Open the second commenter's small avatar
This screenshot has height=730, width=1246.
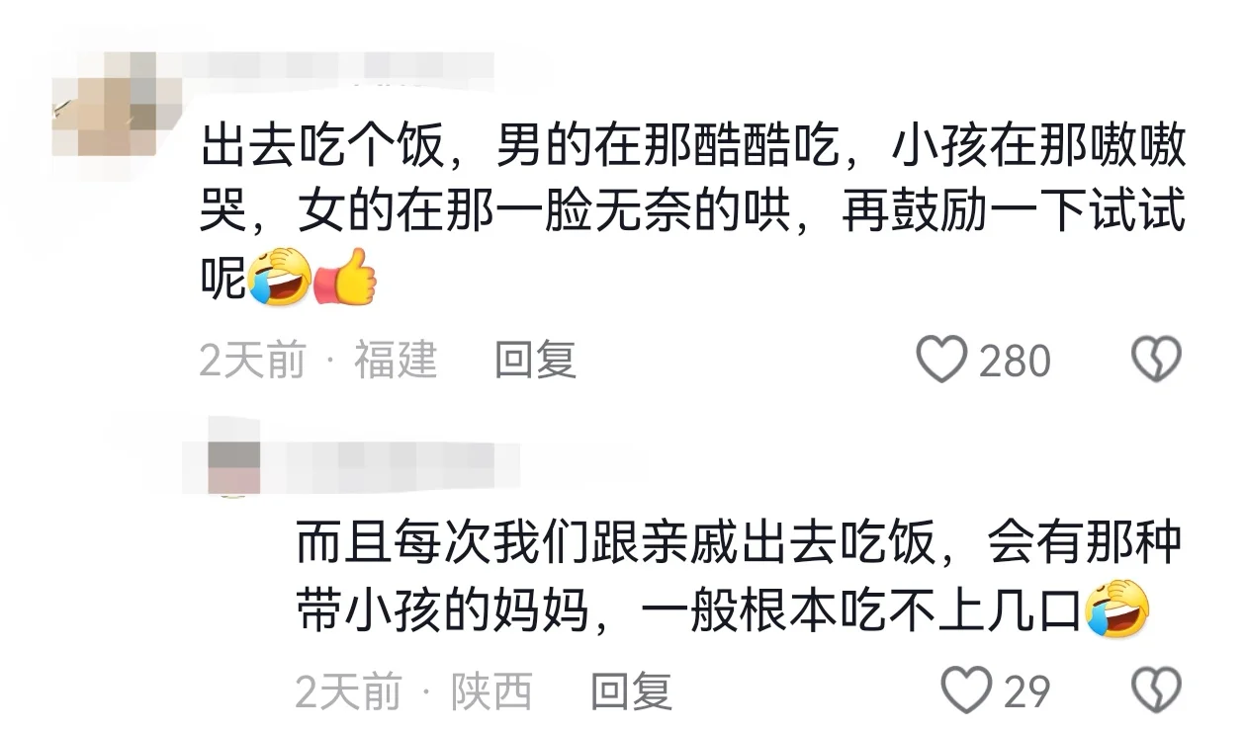click(x=234, y=456)
